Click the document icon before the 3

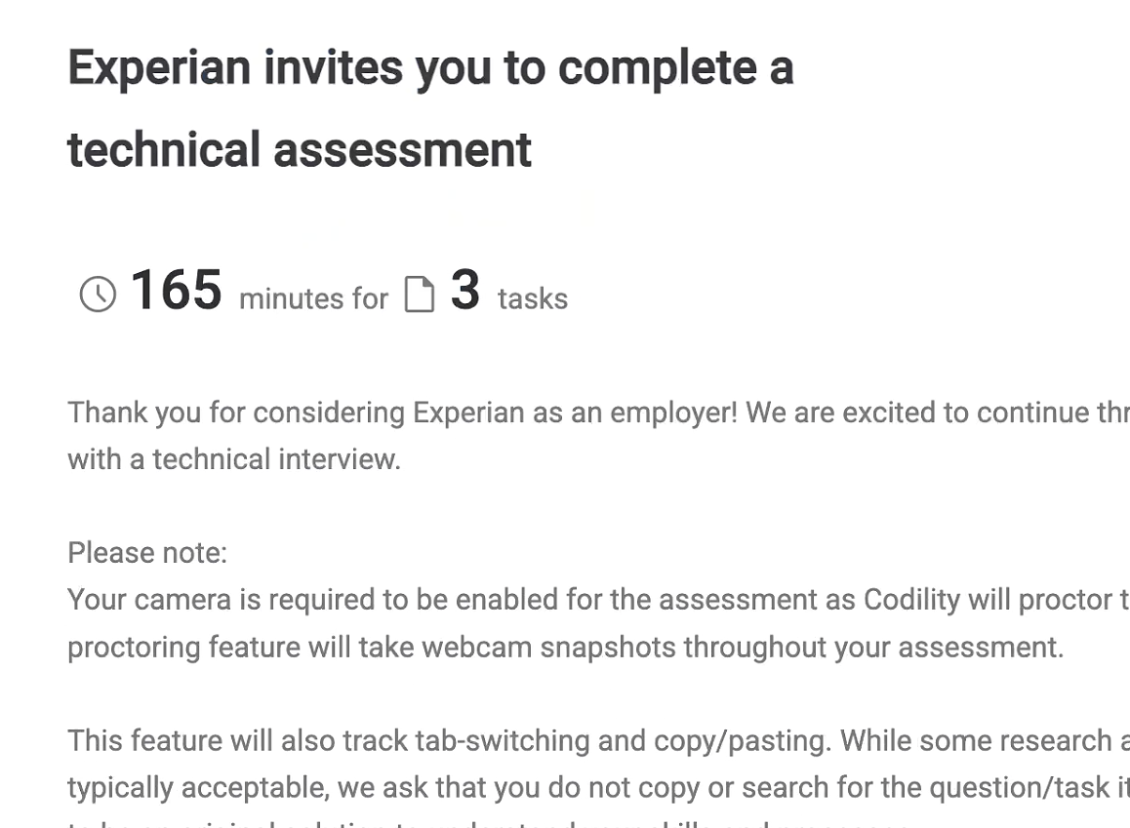coord(419,294)
